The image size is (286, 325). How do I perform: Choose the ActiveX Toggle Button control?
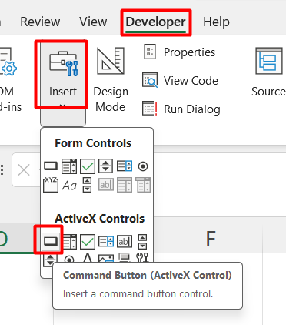coord(125,257)
